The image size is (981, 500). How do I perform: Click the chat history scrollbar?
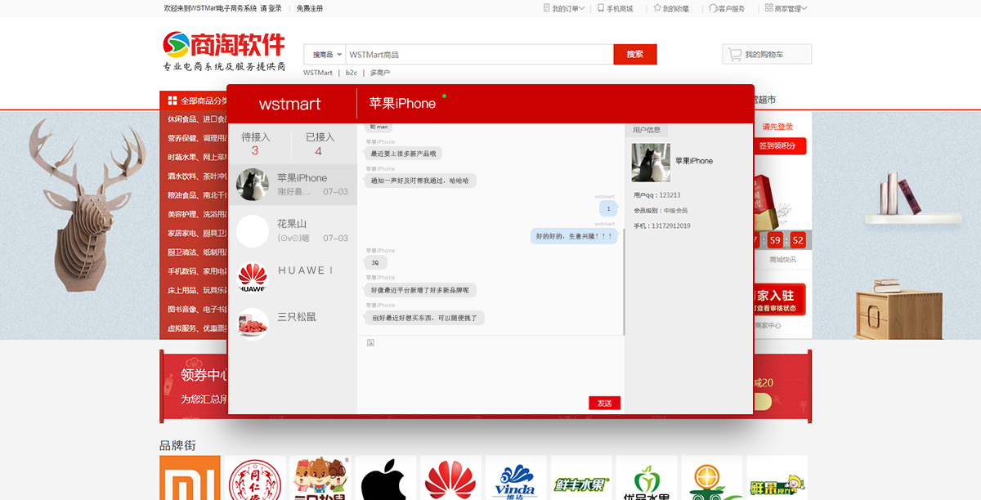(625, 282)
